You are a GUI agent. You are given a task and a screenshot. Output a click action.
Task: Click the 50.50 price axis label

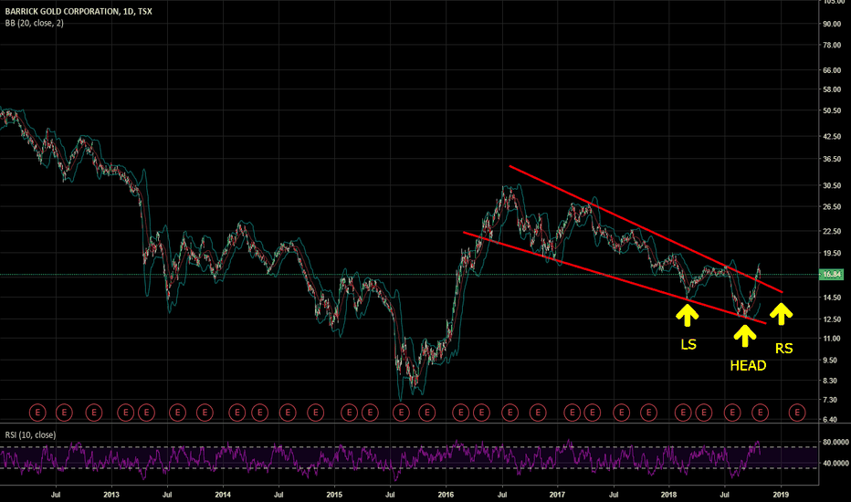(x=832, y=110)
